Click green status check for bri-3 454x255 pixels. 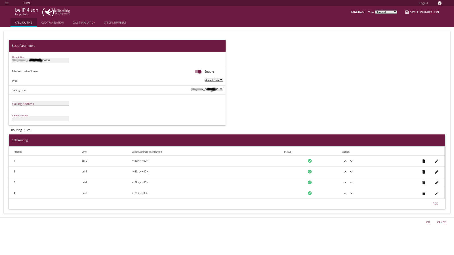(310, 193)
